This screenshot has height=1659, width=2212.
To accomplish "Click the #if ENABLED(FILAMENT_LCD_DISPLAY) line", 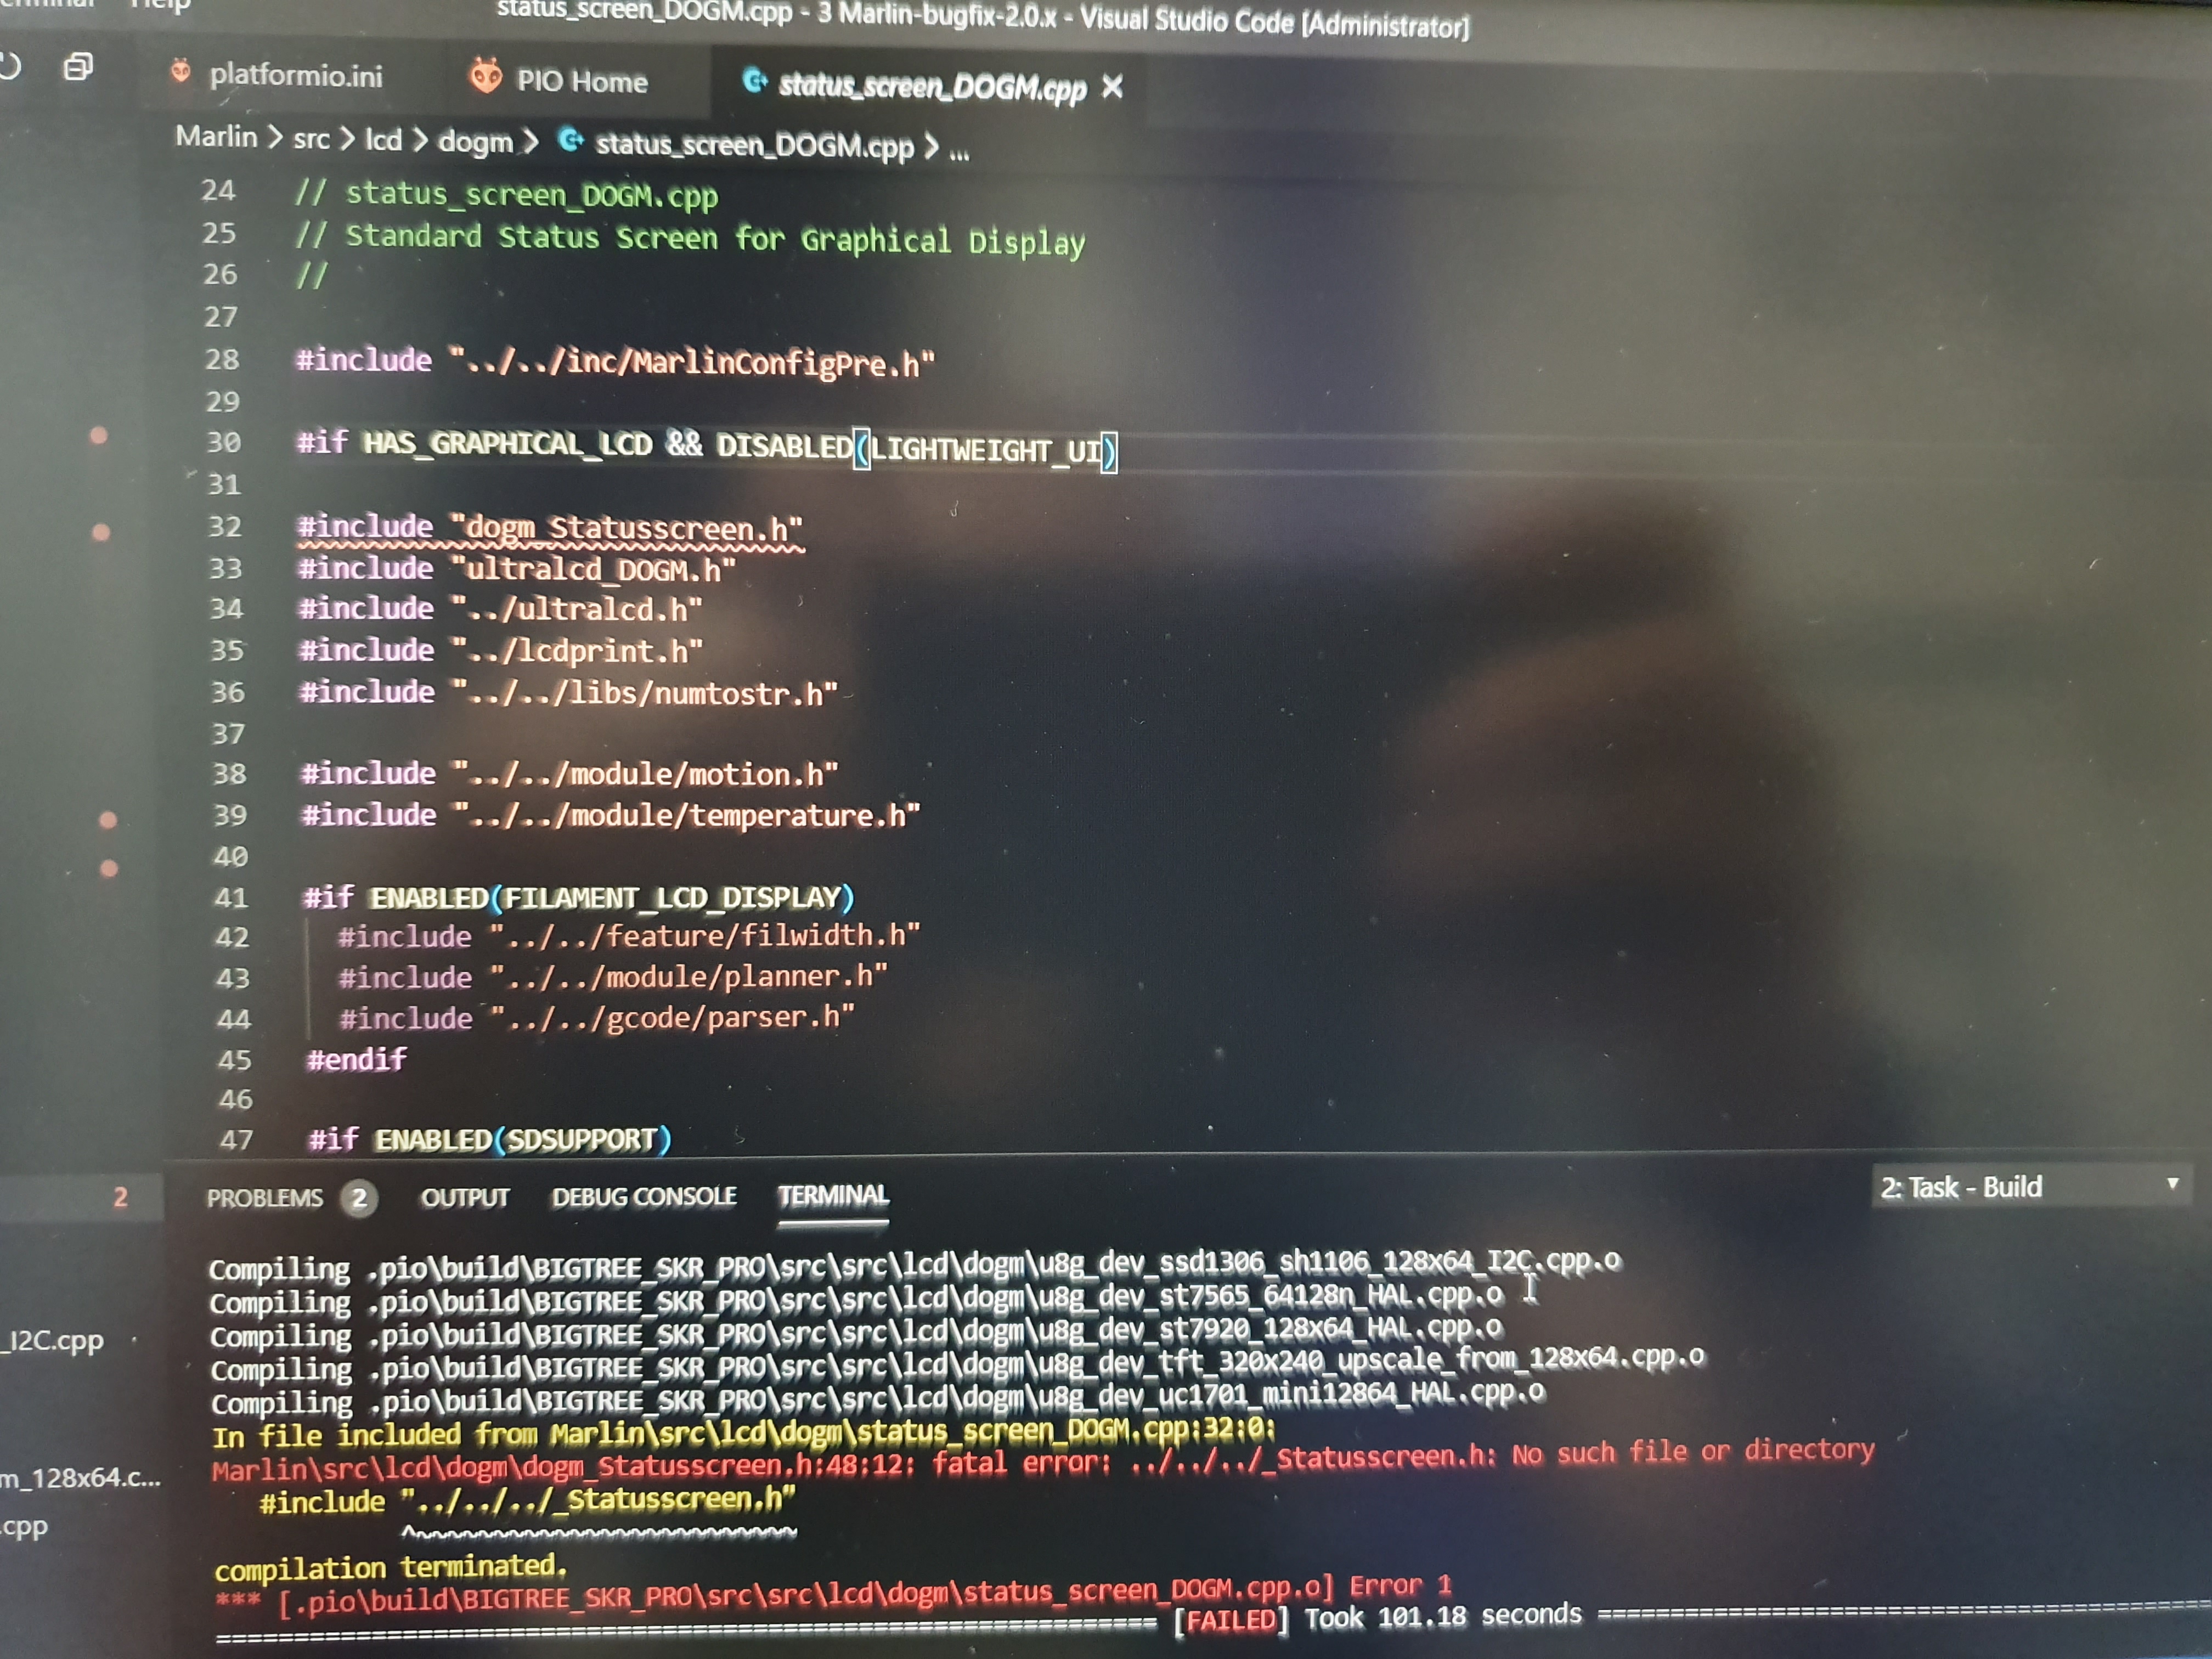I will tap(579, 897).
